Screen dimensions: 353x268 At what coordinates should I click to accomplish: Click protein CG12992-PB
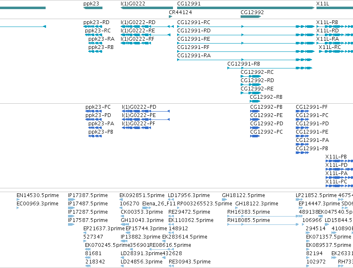266,107
